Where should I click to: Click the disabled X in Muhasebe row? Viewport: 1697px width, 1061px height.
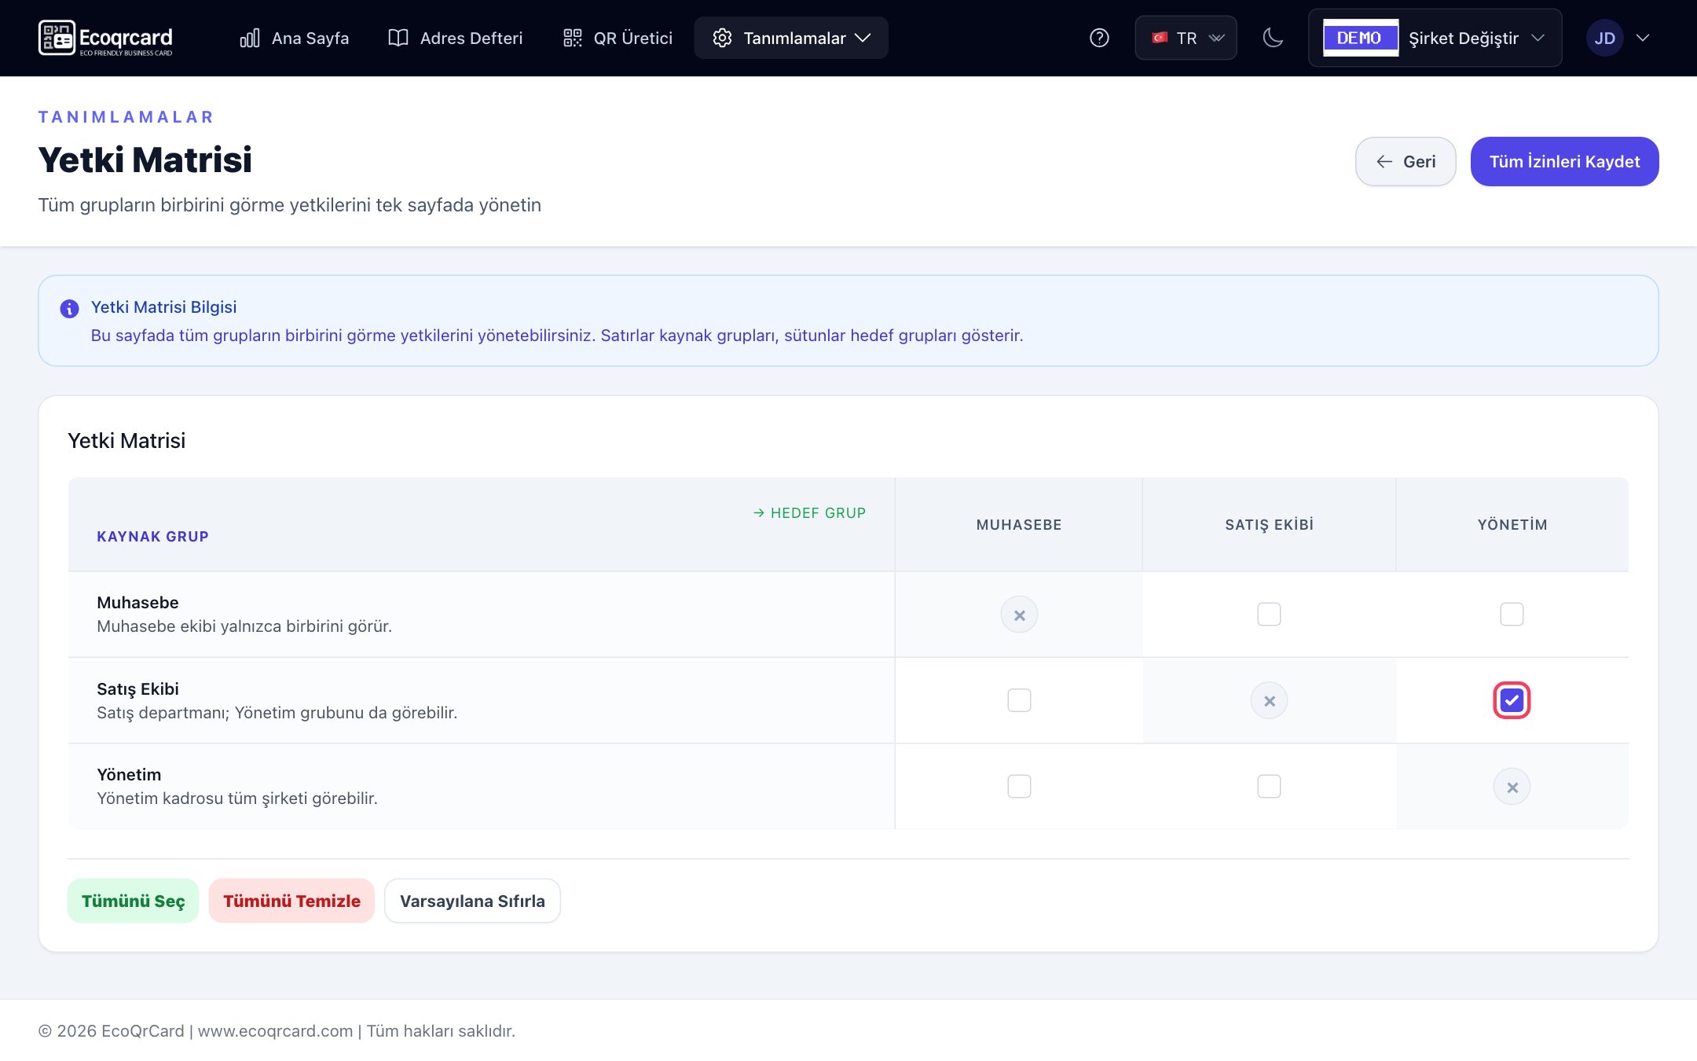coord(1019,615)
